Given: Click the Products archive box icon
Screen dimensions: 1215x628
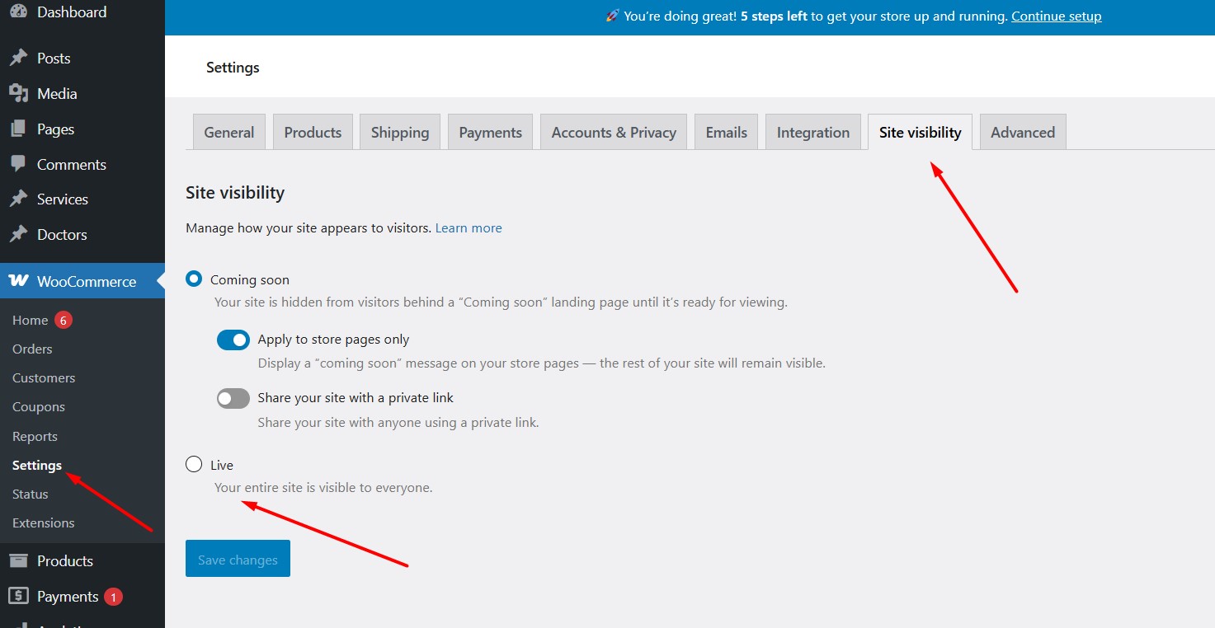Looking at the screenshot, I should (18, 560).
